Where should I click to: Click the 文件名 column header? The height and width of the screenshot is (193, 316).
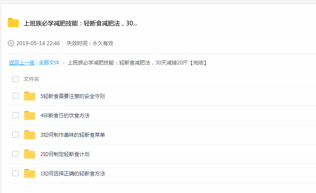31,79
